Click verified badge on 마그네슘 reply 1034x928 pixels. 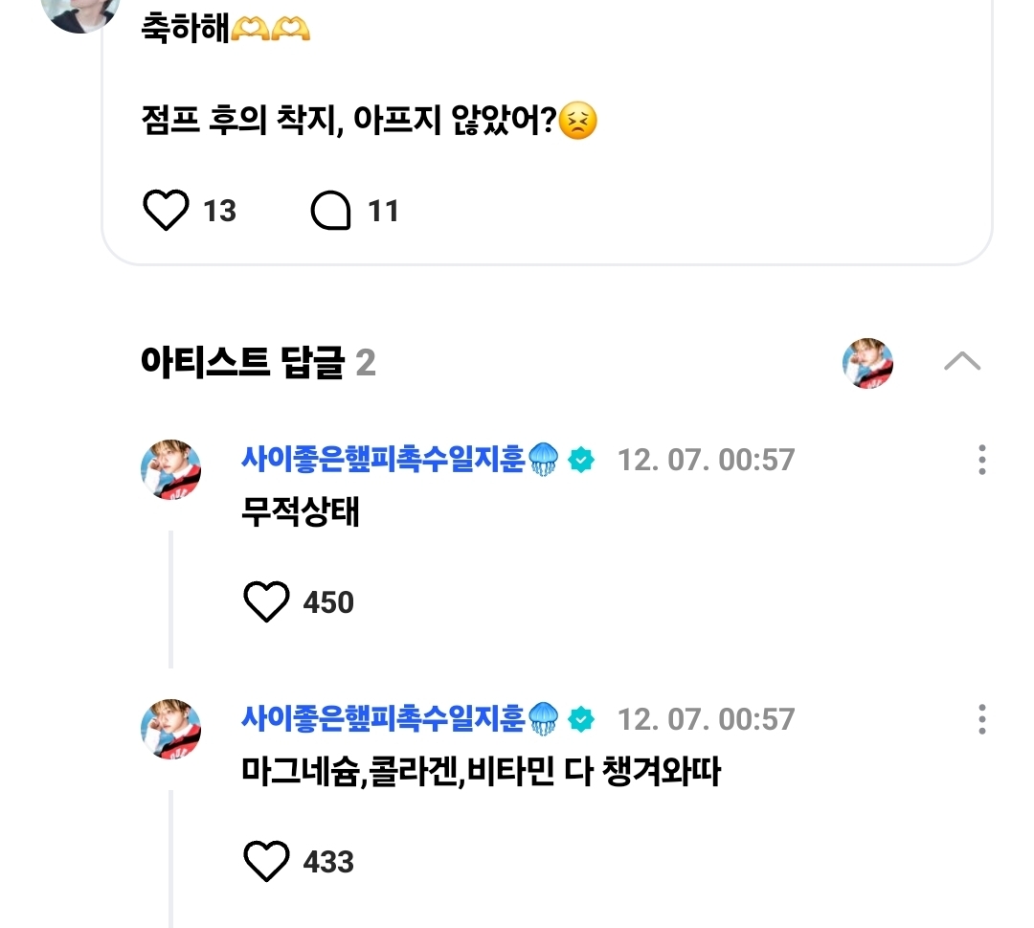point(581,720)
